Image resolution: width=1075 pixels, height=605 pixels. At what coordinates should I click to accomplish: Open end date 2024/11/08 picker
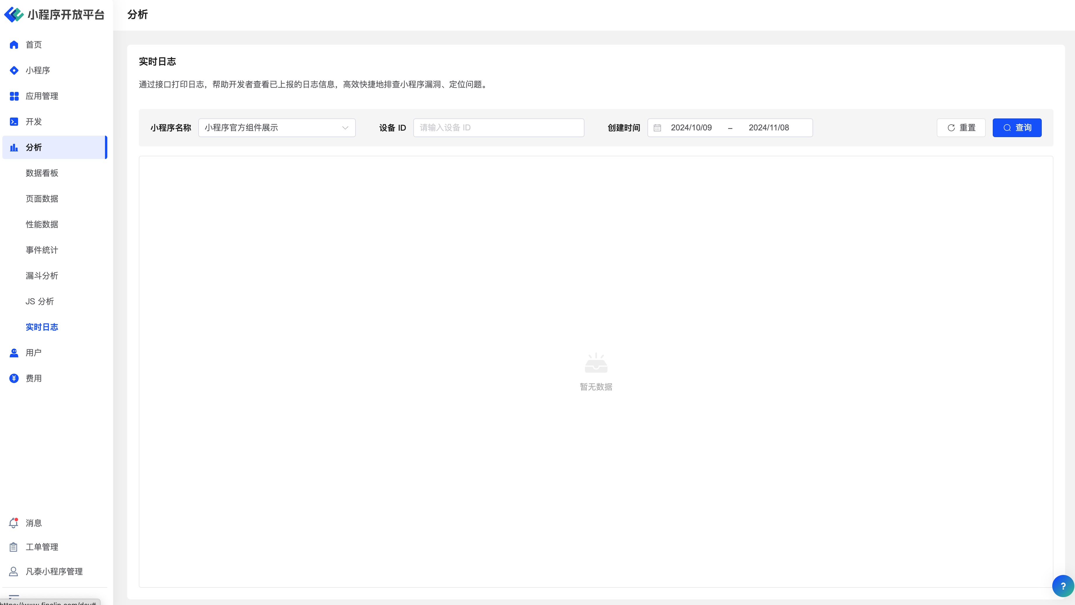(x=769, y=128)
